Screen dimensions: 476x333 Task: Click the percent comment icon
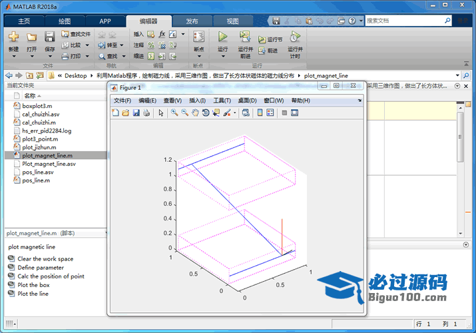coord(151,45)
